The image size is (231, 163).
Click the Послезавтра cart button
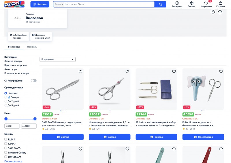203,137
